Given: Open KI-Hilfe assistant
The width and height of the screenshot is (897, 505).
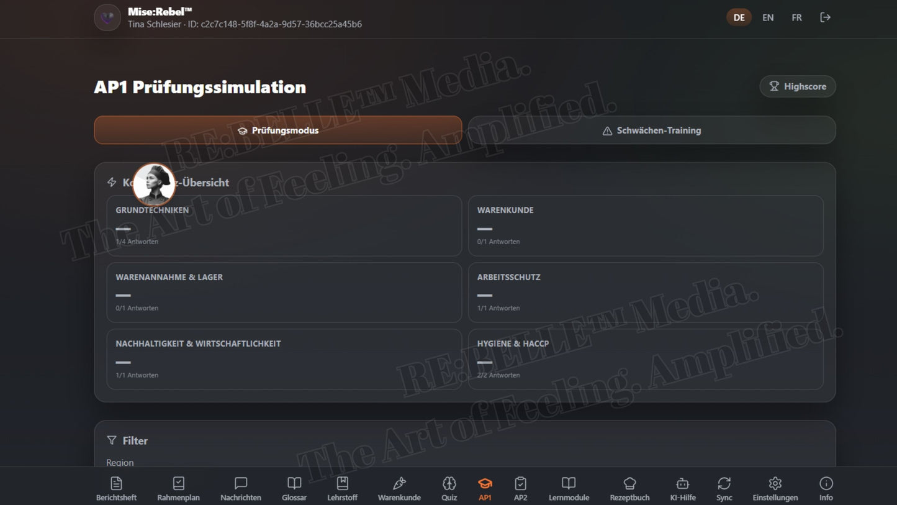Looking at the screenshot, I should 683,489.
